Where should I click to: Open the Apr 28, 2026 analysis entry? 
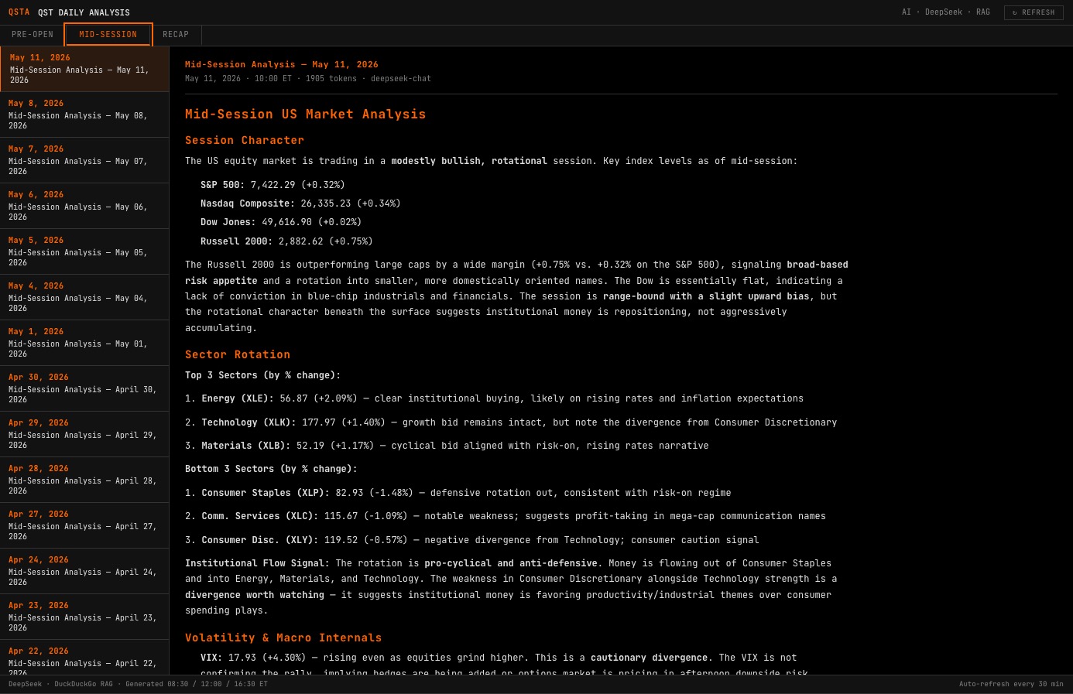[84, 480]
